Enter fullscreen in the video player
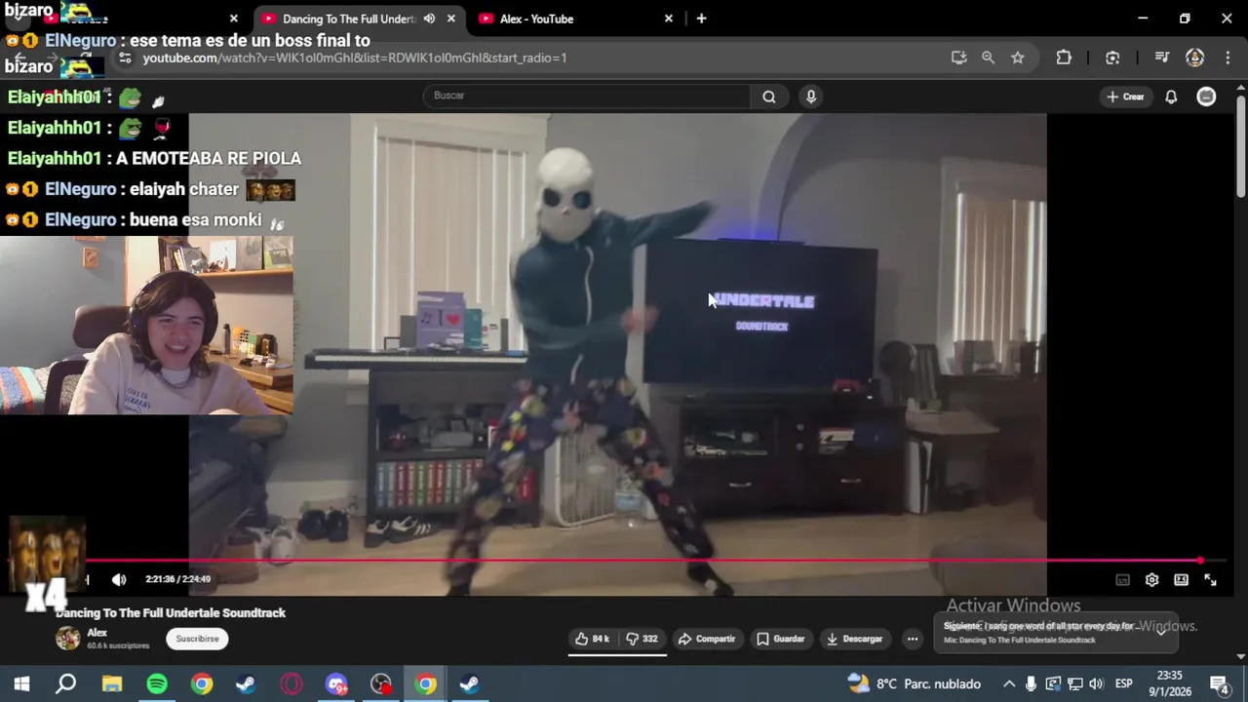Image resolution: width=1248 pixels, height=702 pixels. click(1210, 579)
